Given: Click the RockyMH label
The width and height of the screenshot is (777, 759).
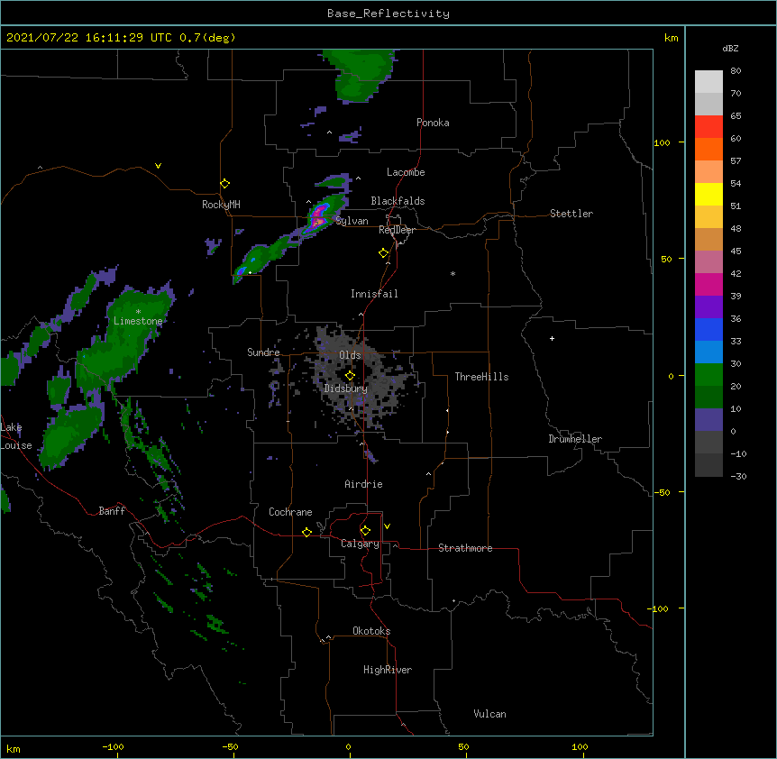Looking at the screenshot, I should pos(221,205).
